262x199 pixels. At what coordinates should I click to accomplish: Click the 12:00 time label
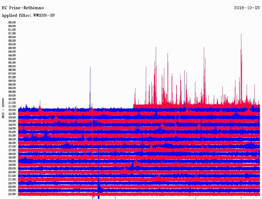12,110
